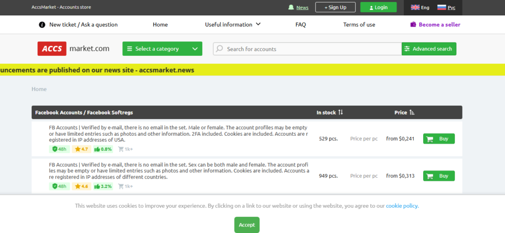Viewport: 505px width, 233px height.
Task: Click the ACCS market.com logo
Action: [x=73, y=49]
